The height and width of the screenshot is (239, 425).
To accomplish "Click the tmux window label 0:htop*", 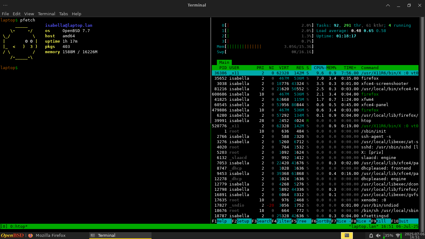I will point(19,227).
